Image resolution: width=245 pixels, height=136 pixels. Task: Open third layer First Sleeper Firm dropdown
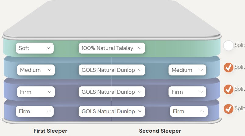pos(36,92)
